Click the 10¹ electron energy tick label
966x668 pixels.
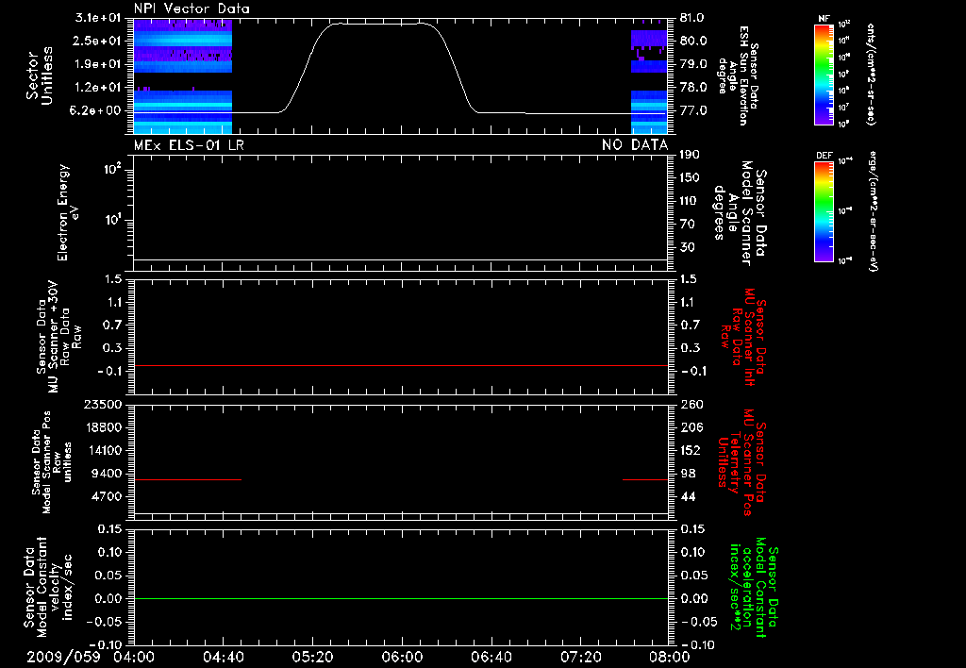click(112, 220)
